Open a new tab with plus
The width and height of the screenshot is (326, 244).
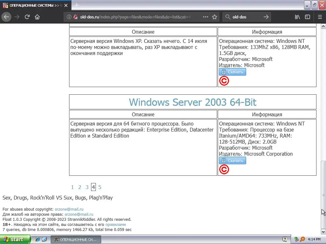click(x=77, y=5)
